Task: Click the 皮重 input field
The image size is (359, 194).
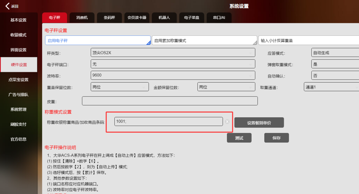Action: (170, 101)
